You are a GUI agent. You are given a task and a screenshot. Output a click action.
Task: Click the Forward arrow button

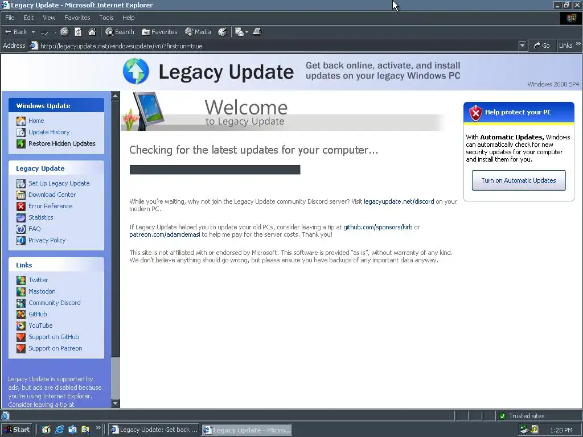point(44,32)
